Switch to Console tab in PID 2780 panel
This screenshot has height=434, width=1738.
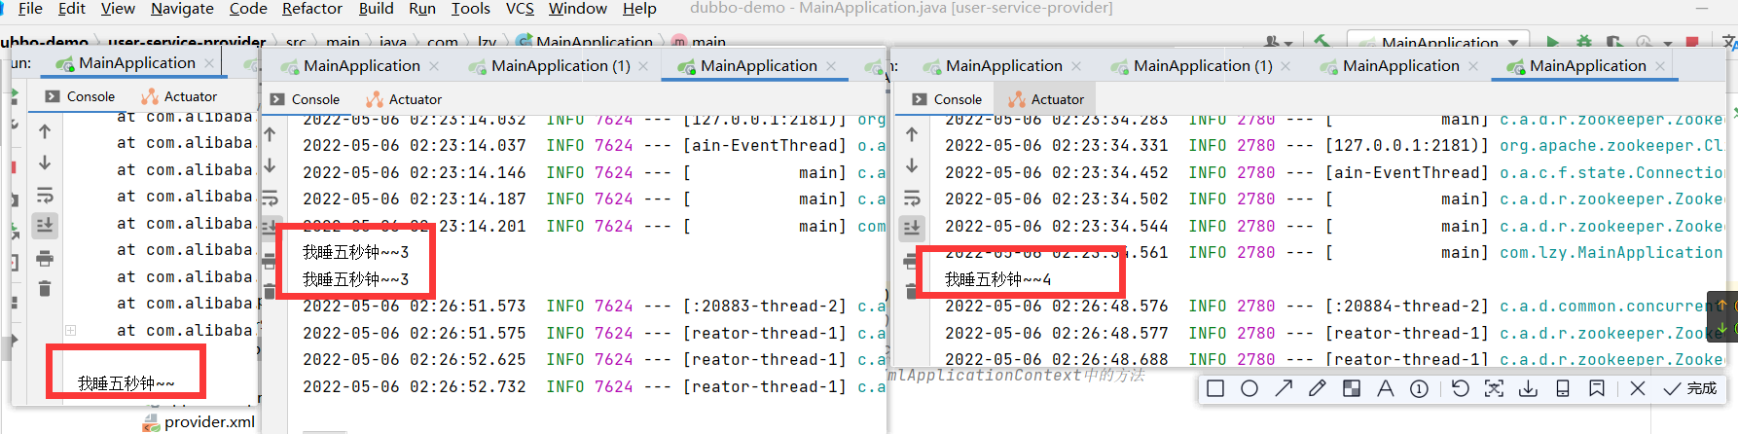(947, 99)
